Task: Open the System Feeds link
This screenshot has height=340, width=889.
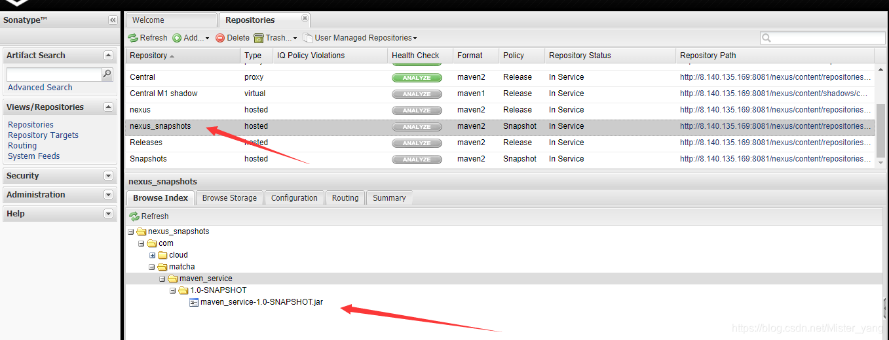Action: tap(33, 156)
